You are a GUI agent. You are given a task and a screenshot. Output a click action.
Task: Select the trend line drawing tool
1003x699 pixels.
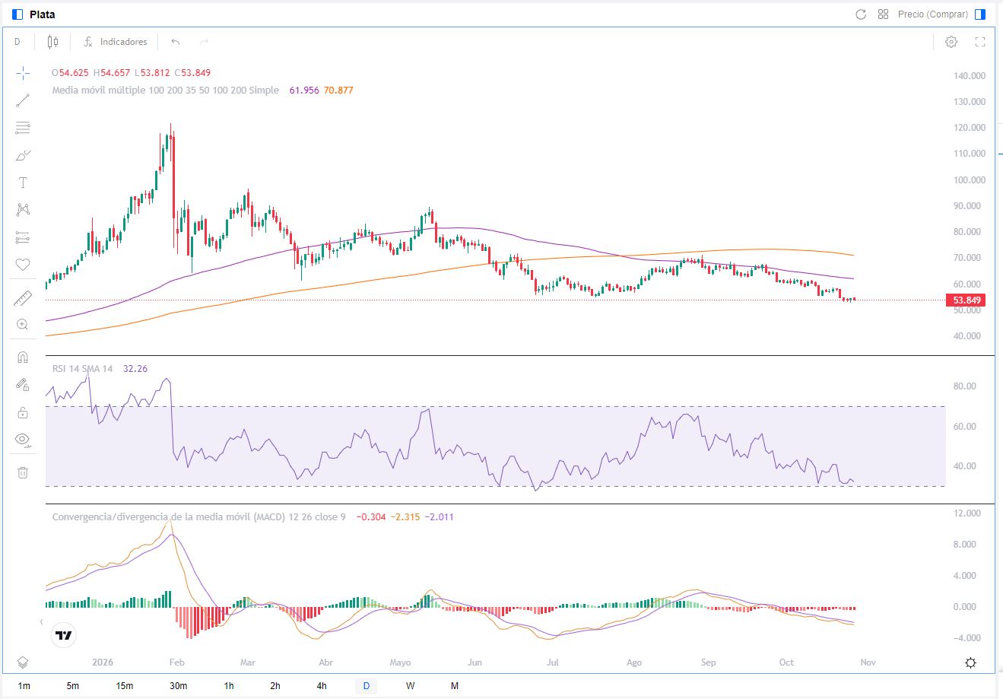click(x=23, y=100)
